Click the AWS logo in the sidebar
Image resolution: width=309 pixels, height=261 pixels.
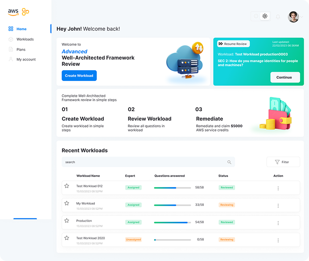[x=13, y=12]
